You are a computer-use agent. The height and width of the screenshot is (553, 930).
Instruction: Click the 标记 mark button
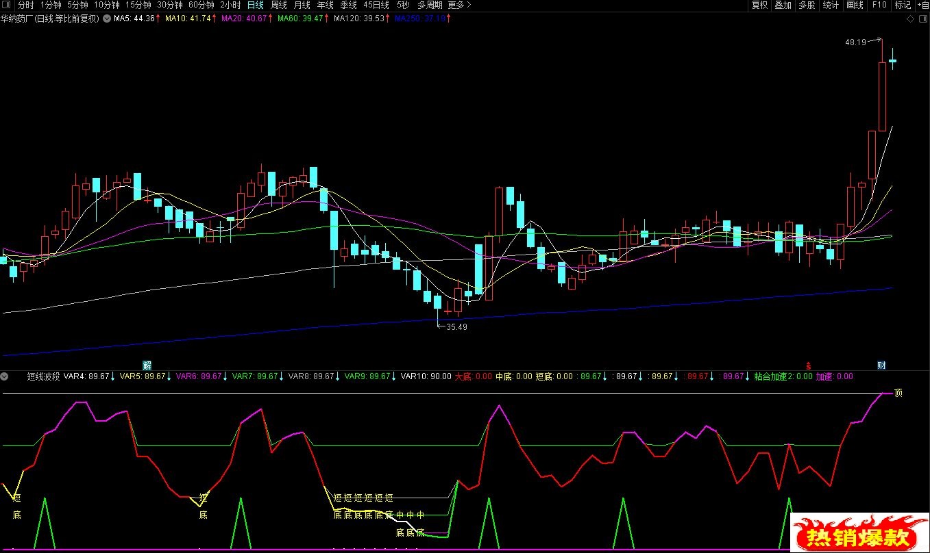coord(903,5)
